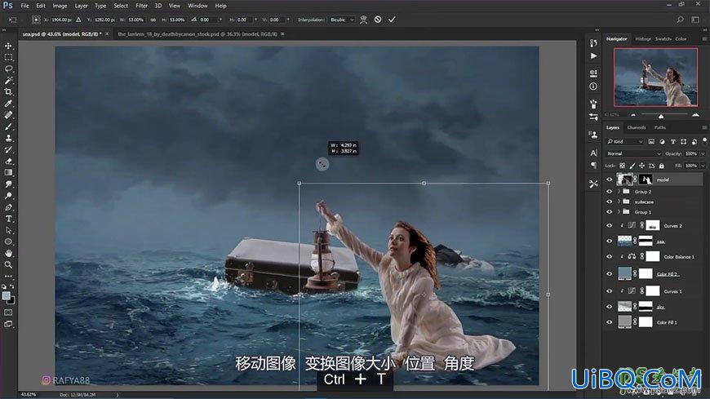The width and height of the screenshot is (710, 399).
Task: Enable lock transparent pixels
Action: [x=623, y=166]
